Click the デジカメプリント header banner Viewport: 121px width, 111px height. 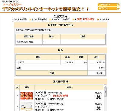pyautogui.click(x=45, y=9)
